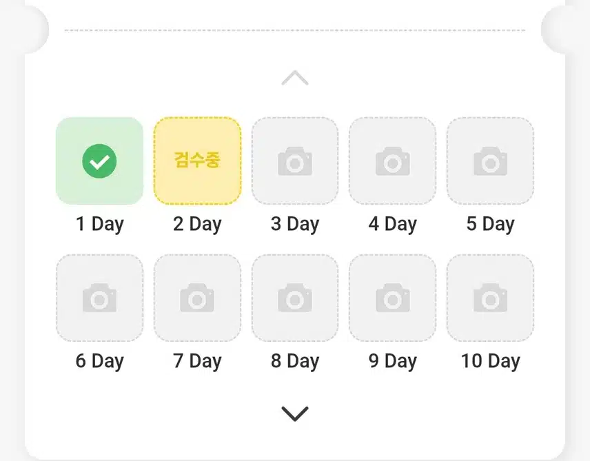590x461 pixels.
Task: Tap the camera icon for 3 Day
Action: tap(295, 161)
